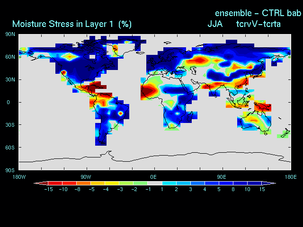Click the 90W longitude axis label
The image size is (303, 227).
click(86, 177)
